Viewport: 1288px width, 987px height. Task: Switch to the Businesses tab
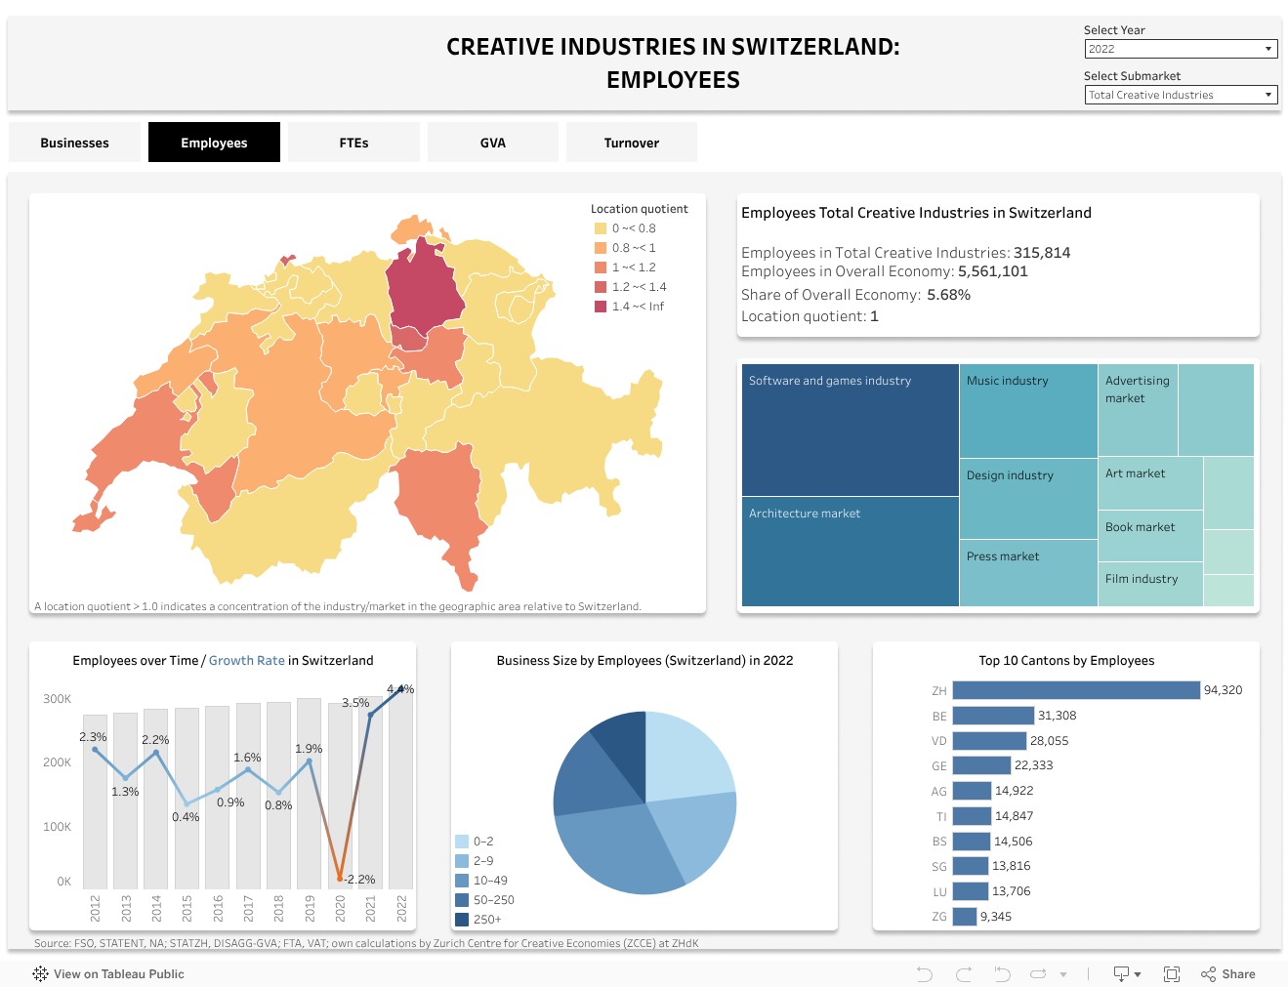(75, 143)
